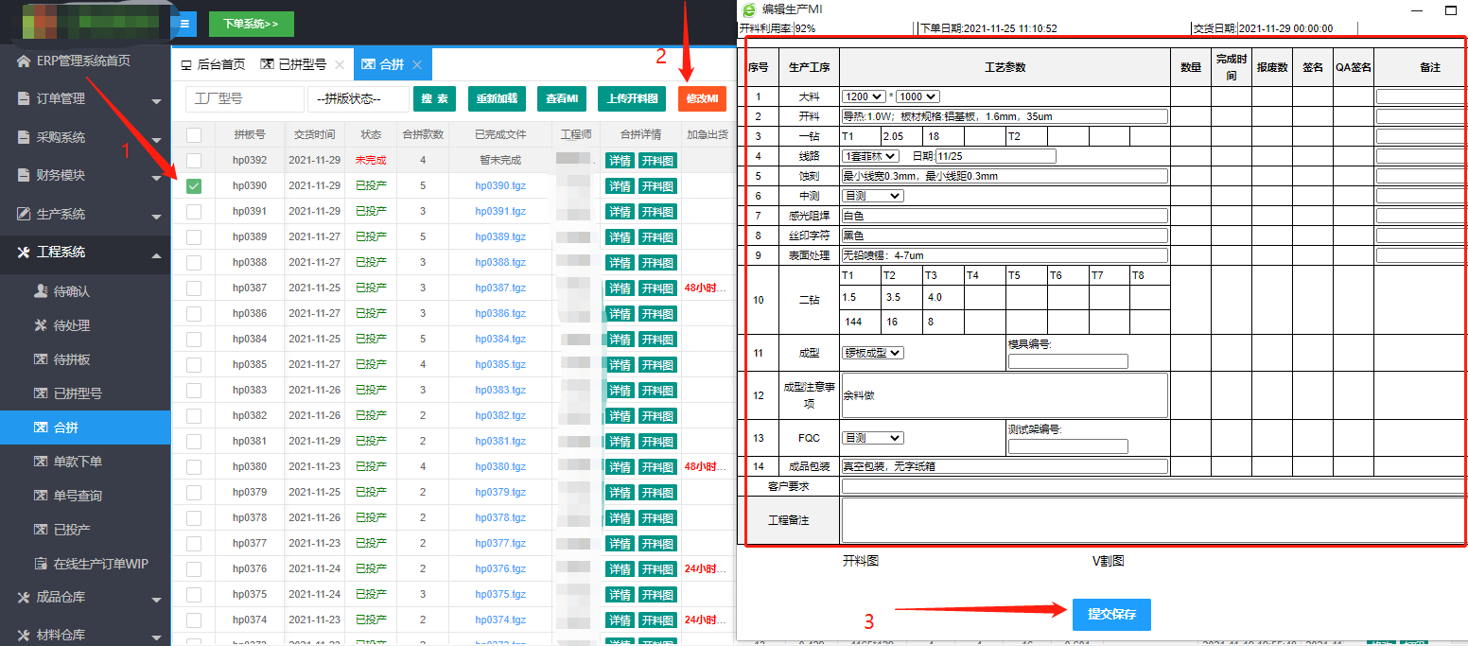Click the hamburger menu toggle icon

coord(183,24)
